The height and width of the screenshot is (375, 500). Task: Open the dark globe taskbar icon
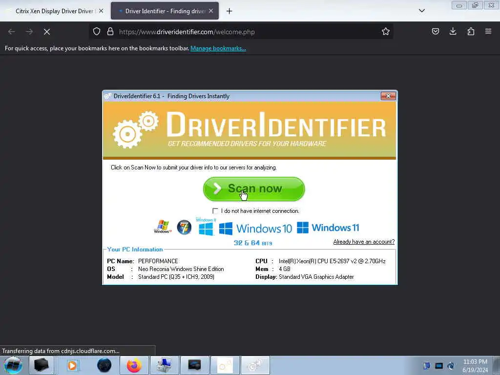pos(104,365)
